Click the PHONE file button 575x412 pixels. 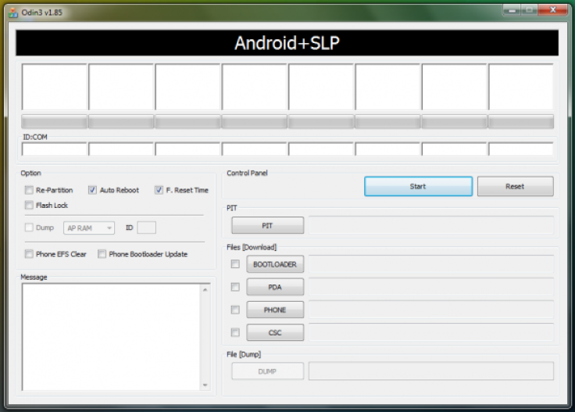point(275,310)
